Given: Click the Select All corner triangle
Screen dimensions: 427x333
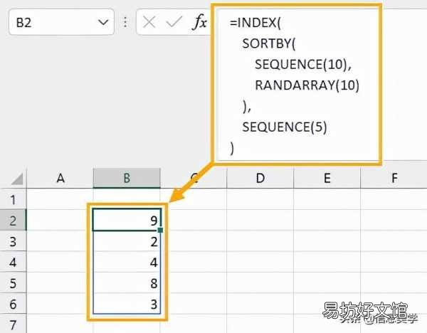Looking at the screenshot, I should click(x=17, y=179).
